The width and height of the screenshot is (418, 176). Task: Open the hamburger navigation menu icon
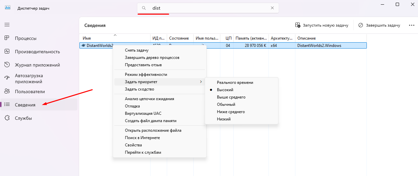[x=7, y=25]
